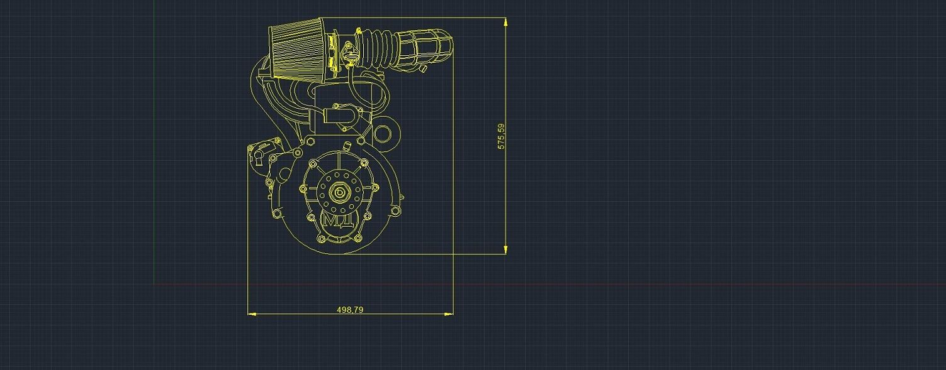Select the 575,59 vertical dimension text

pos(501,136)
